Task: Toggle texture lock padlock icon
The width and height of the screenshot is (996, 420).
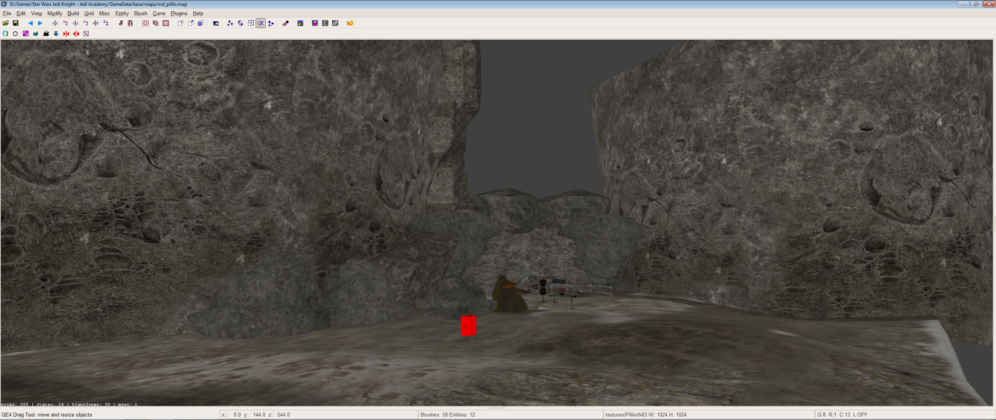Action: [x=300, y=23]
